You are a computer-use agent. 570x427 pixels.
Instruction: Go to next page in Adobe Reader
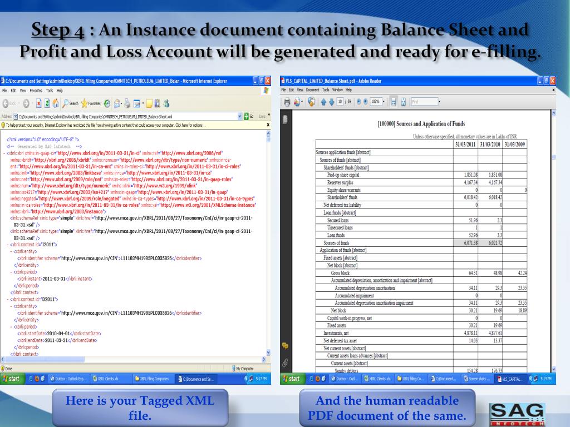pos(332,102)
